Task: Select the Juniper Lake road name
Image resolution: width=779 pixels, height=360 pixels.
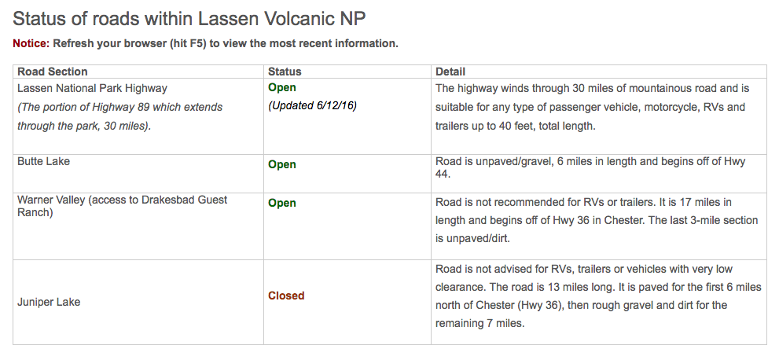Action: [x=49, y=302]
